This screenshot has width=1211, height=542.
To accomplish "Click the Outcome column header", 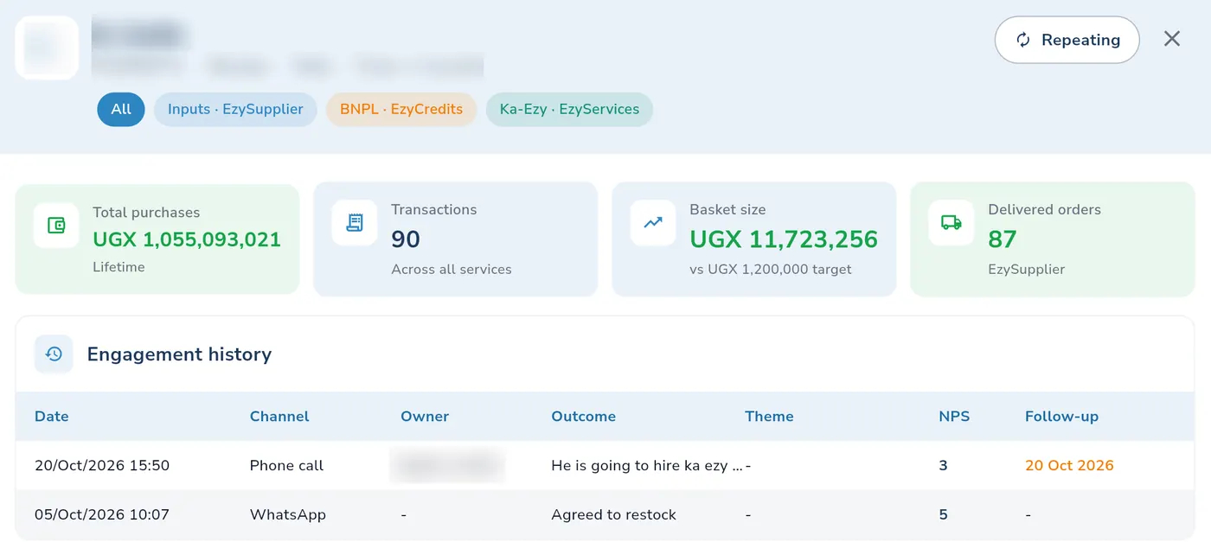I will coord(584,416).
